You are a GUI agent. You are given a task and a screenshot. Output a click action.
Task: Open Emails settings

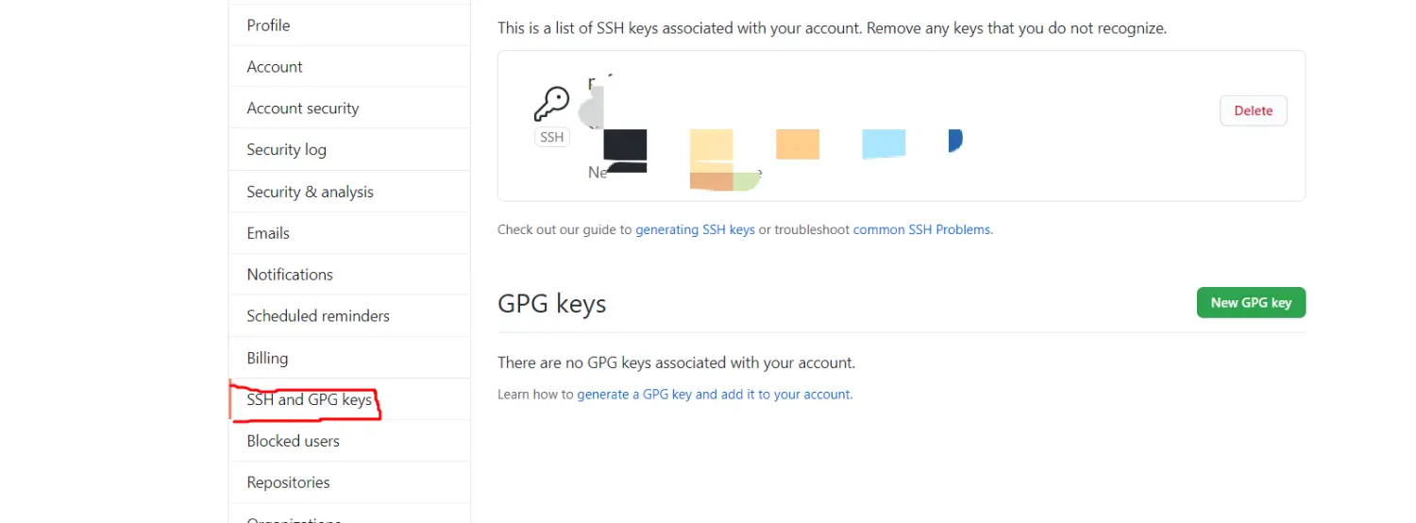pyautogui.click(x=268, y=233)
